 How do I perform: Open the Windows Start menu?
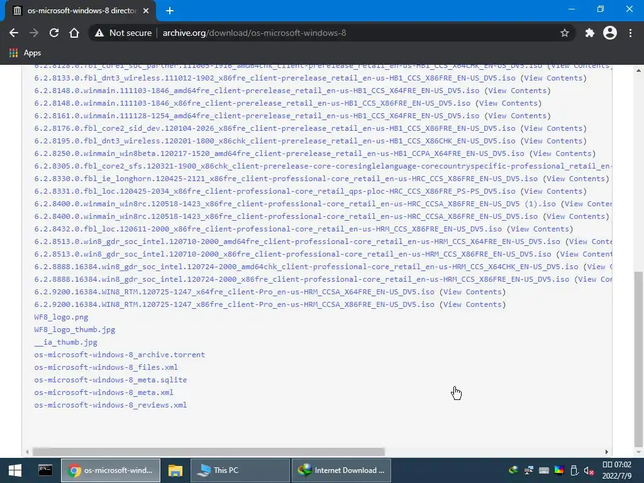(x=15, y=470)
